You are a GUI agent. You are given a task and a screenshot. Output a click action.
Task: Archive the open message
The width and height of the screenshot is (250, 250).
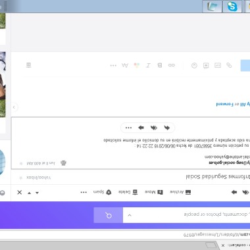(x=180, y=192)
